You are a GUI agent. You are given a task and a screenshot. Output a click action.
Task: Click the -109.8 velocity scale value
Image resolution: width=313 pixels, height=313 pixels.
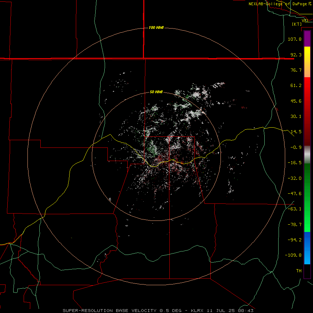[x=293, y=255]
